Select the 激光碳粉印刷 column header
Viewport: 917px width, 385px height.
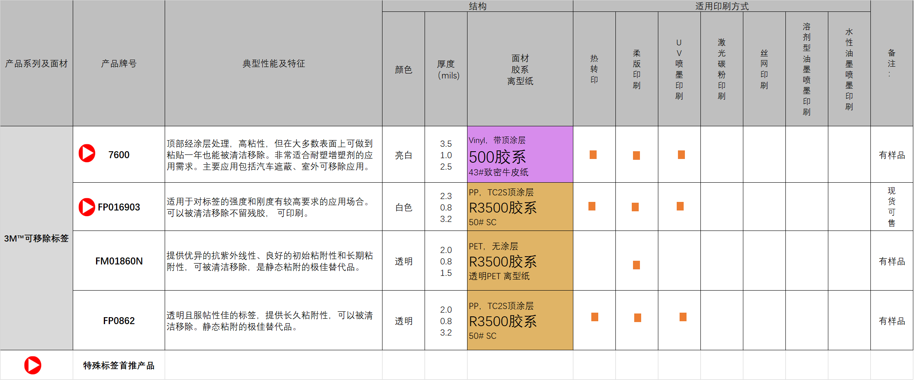tap(722, 69)
